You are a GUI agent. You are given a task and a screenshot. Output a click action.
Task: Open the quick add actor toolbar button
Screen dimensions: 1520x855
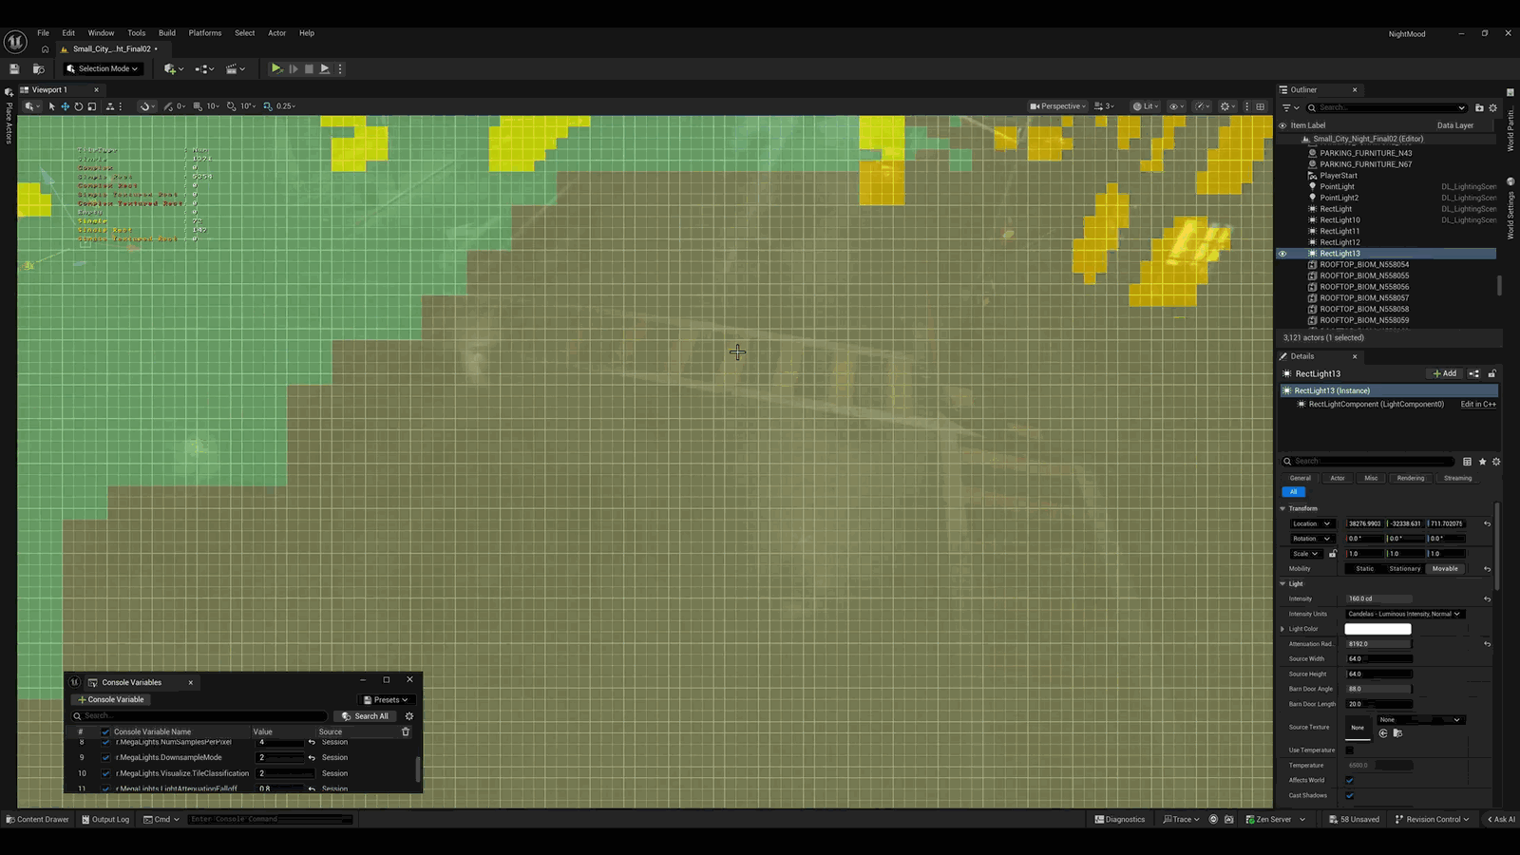pyautogui.click(x=171, y=68)
